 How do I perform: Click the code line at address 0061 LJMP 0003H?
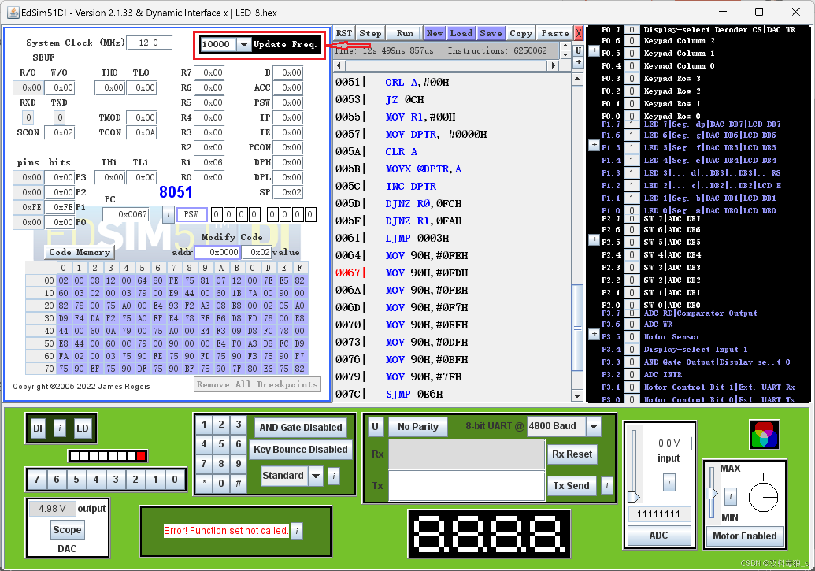tap(392, 238)
